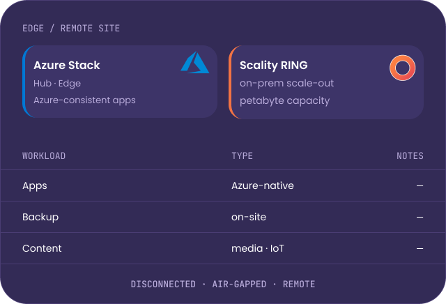Select 'on-prem scale-out' text
Viewport: 446px width, 304px height.
coord(286,83)
